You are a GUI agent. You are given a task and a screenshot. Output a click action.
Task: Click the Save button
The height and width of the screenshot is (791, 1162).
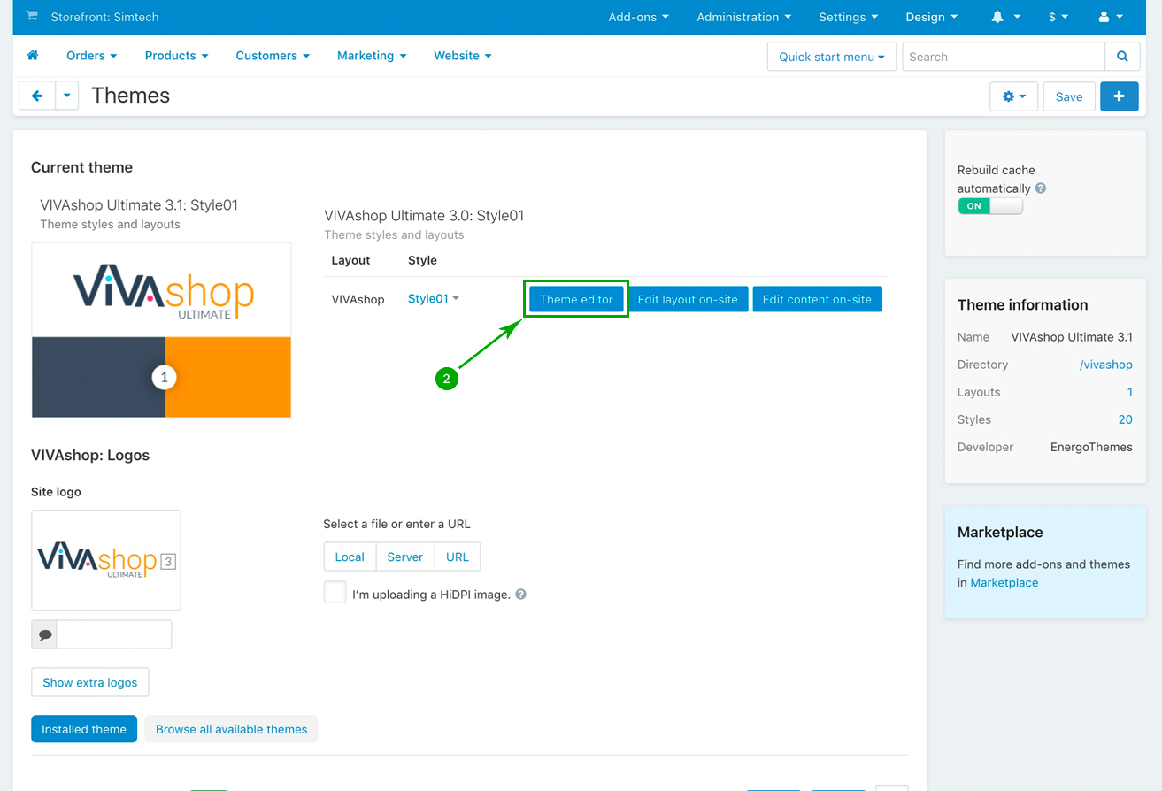coord(1069,96)
